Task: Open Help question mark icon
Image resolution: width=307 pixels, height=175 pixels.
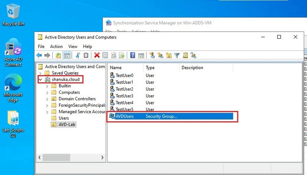Action: click(x=133, y=55)
